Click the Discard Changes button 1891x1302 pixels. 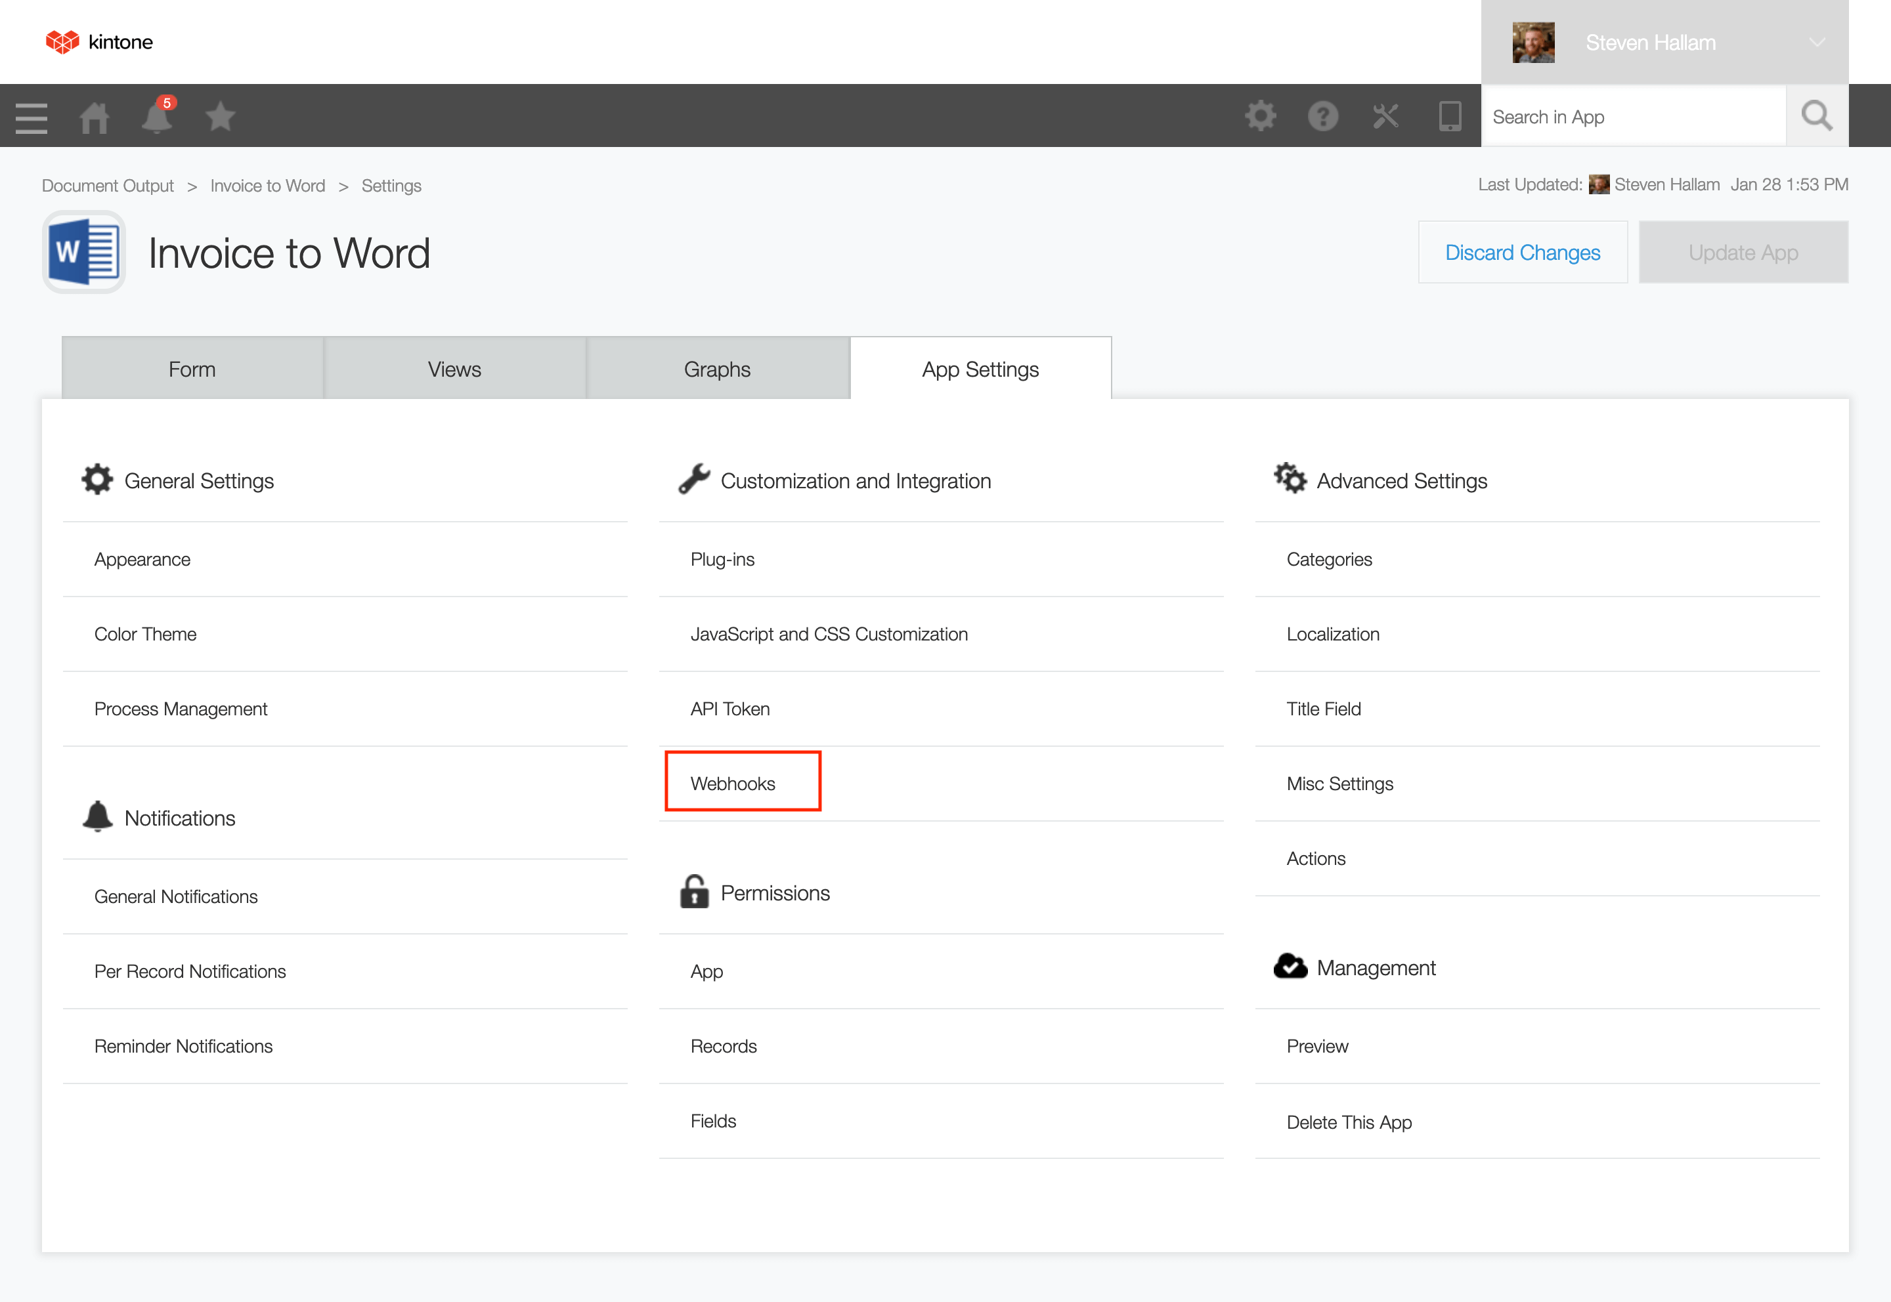[x=1522, y=252]
